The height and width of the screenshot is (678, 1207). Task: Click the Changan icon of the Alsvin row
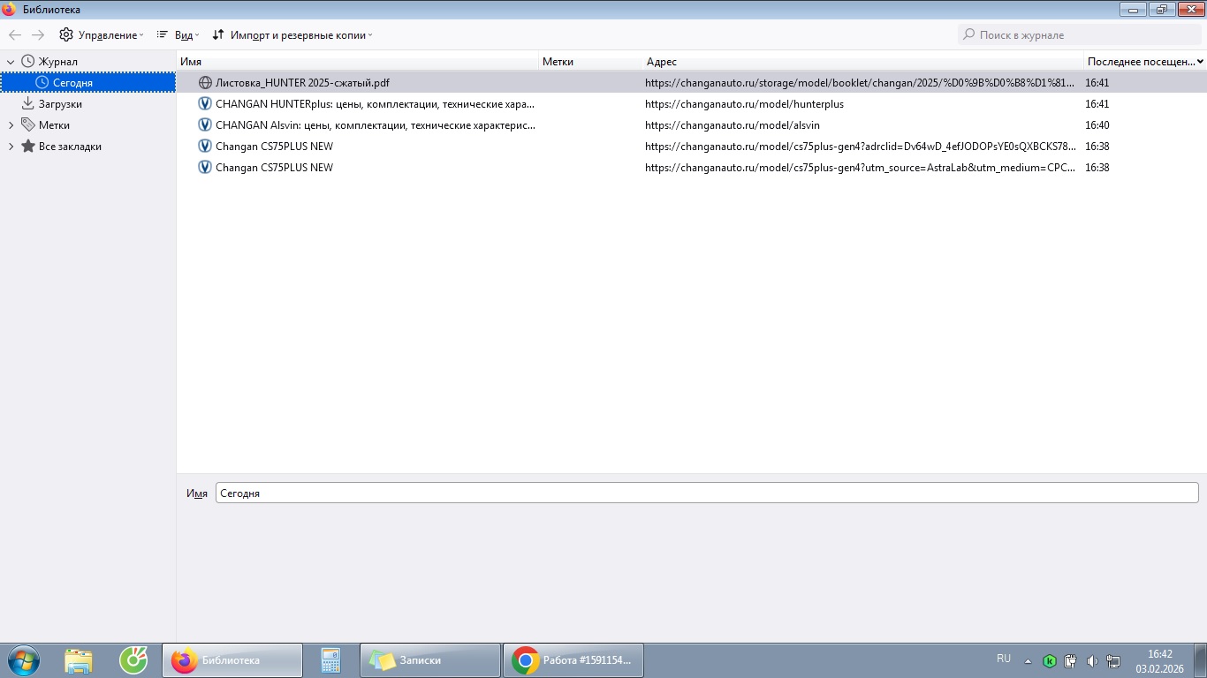coord(205,125)
